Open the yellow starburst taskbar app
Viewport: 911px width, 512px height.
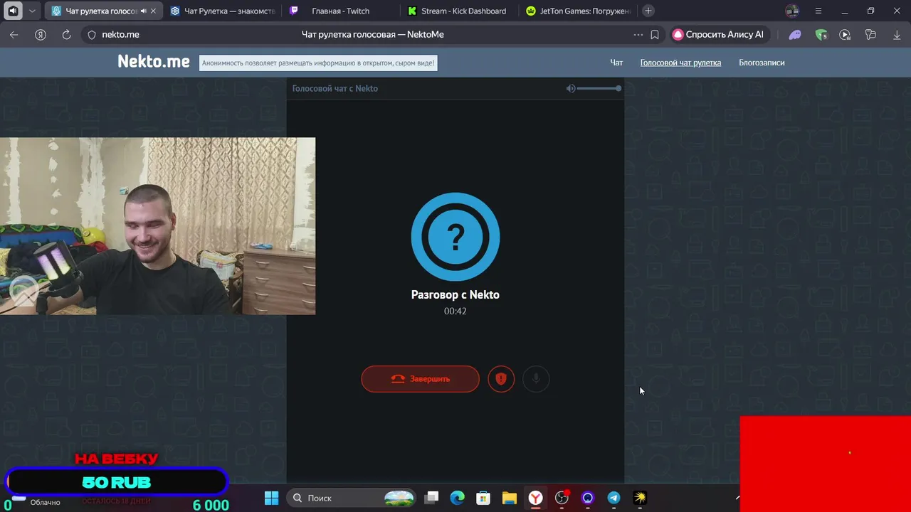pos(640,498)
